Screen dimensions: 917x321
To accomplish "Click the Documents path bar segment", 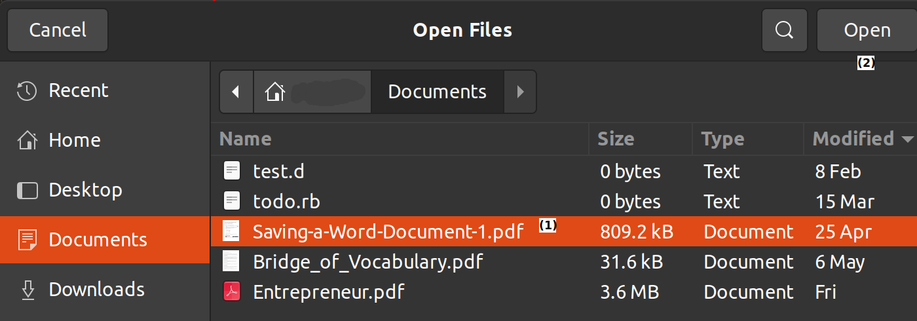I will [x=437, y=92].
